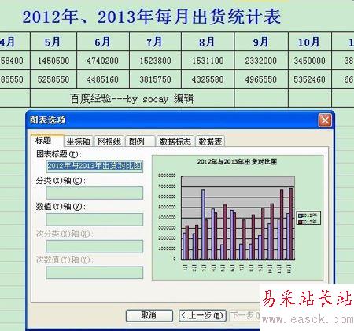The width and height of the screenshot is (354, 331).
Task: Click cell with value 5258550
Action: [53, 79]
